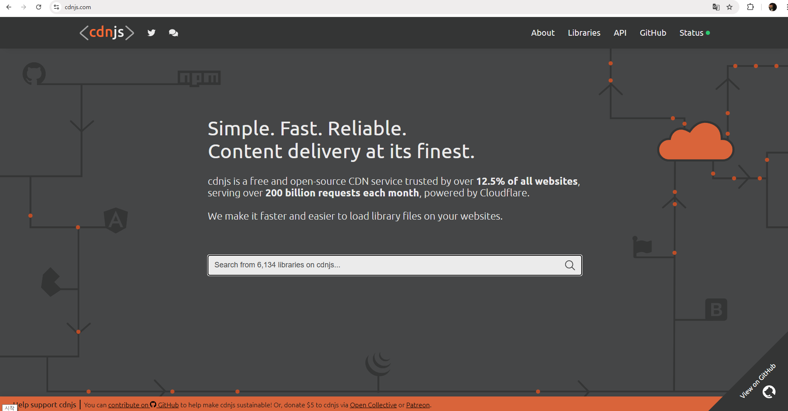Reload the cdnjs.com page

tap(39, 7)
